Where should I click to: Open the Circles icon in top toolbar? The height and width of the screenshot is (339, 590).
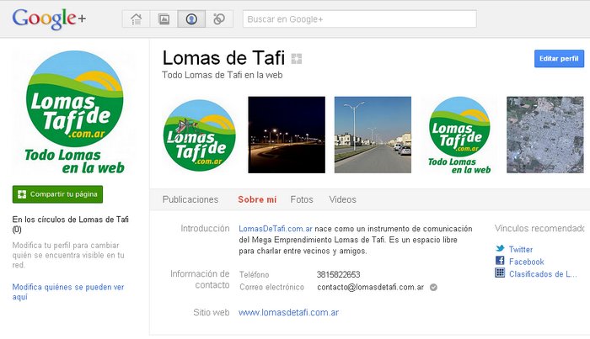219,19
